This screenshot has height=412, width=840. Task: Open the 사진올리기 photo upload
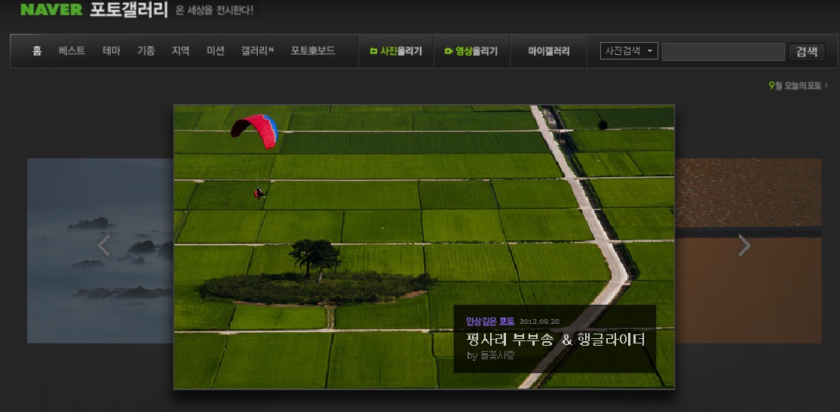click(x=396, y=51)
